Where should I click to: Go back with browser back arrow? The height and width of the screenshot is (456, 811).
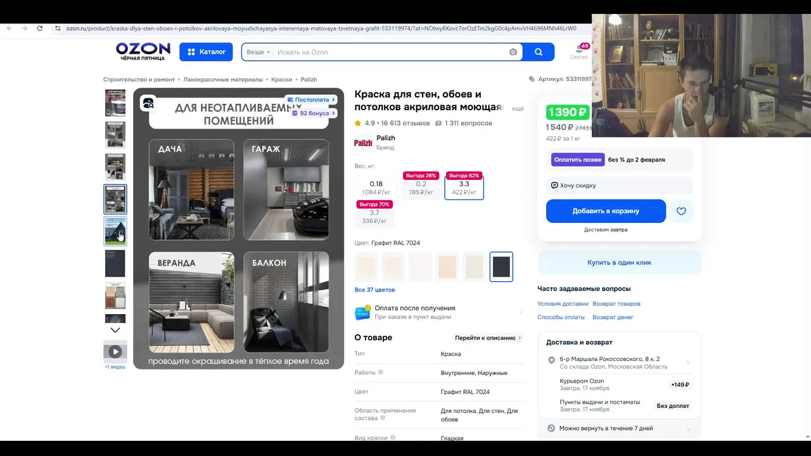[x=9, y=28]
